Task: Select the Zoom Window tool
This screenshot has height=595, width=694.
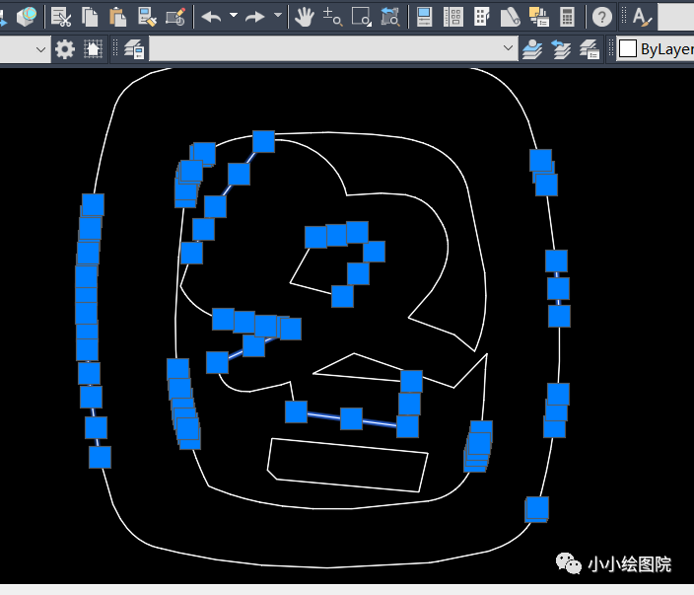Action: click(x=362, y=17)
